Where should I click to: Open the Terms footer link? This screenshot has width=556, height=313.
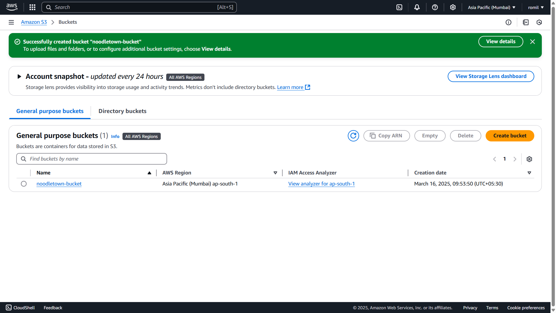(492, 308)
